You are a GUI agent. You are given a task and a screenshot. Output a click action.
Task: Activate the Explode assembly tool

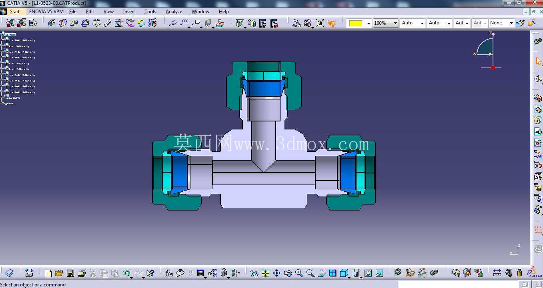[152, 23]
